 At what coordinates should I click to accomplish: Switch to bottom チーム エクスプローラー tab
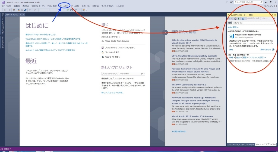point(266,145)
